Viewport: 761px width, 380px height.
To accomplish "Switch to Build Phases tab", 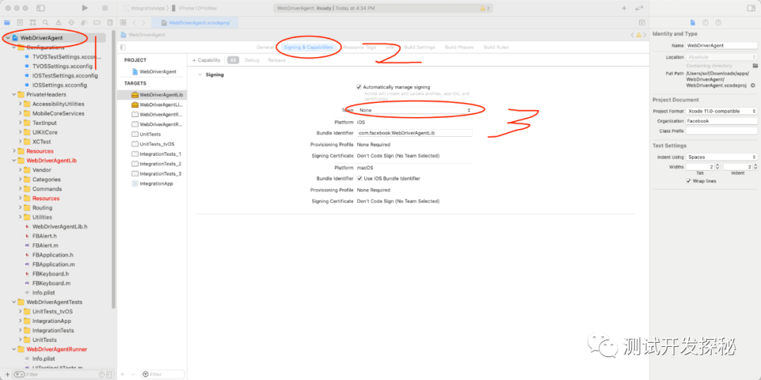I will click(x=459, y=47).
